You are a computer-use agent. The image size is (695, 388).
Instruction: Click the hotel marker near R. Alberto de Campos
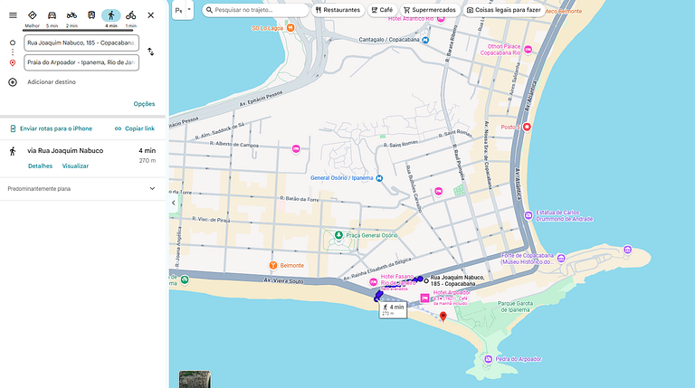tap(296, 149)
